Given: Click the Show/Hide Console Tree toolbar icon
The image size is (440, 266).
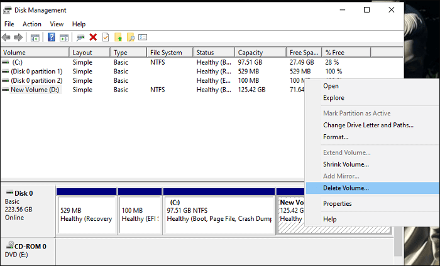Looking at the screenshot, I should click(x=35, y=38).
